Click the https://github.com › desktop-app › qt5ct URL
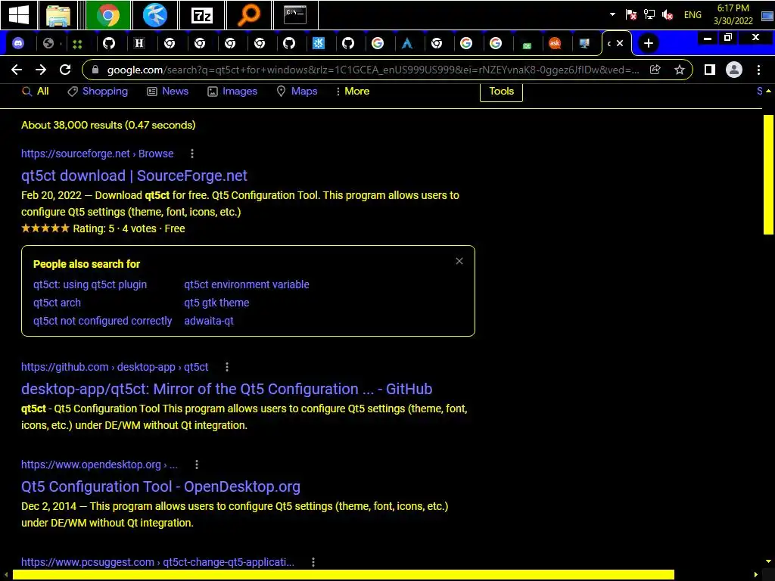The image size is (775, 581). [115, 367]
